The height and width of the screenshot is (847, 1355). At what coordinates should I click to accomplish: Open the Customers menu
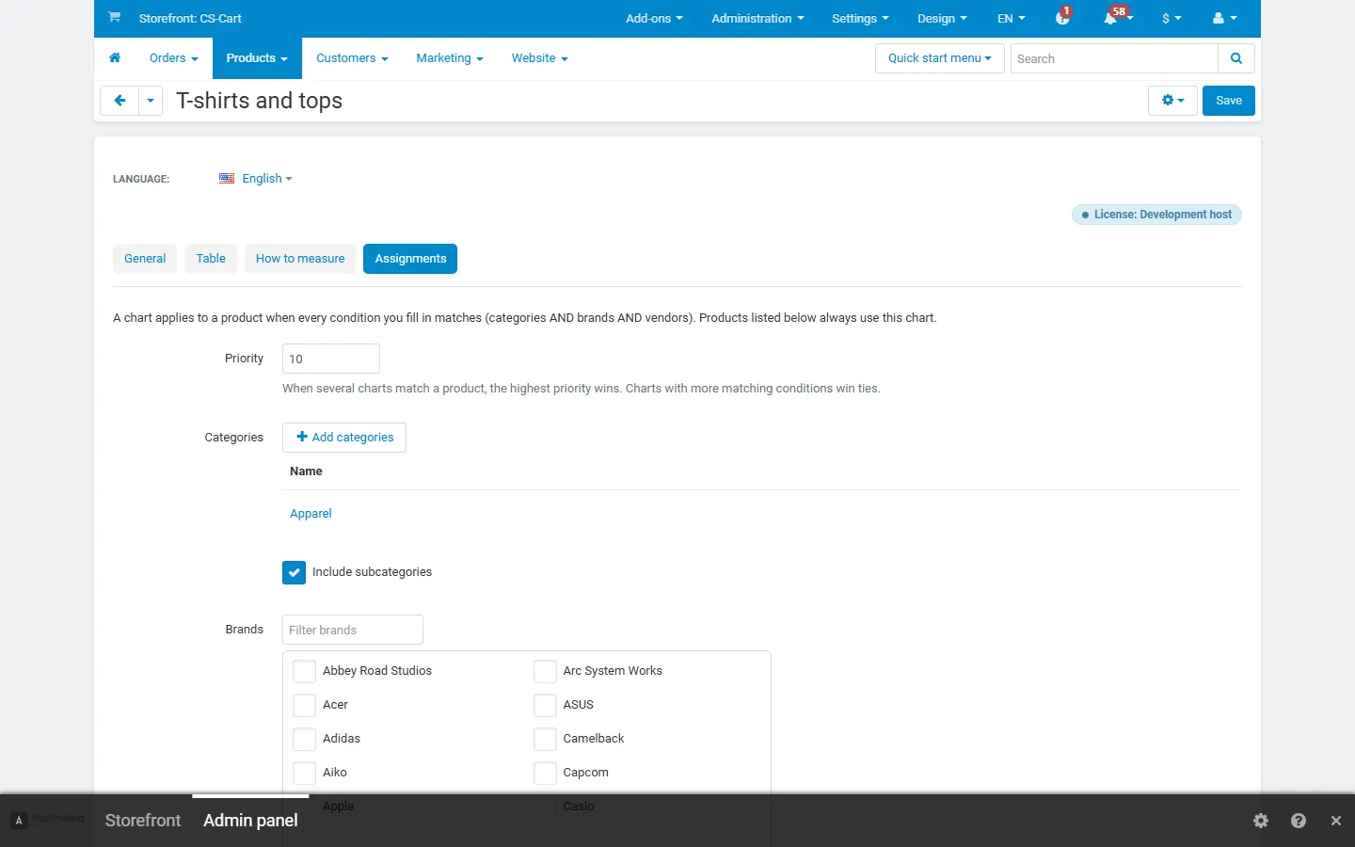(x=352, y=58)
